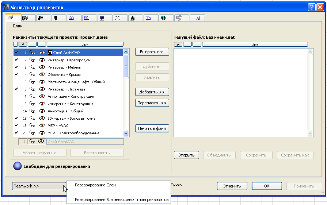Image resolution: width=327 pixels, height=205 pixels.
Task: Hide the Слой ArchiCAD layer eye
Action: click(x=42, y=53)
